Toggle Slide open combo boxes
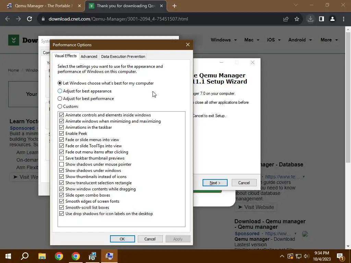 pyautogui.click(x=61, y=195)
